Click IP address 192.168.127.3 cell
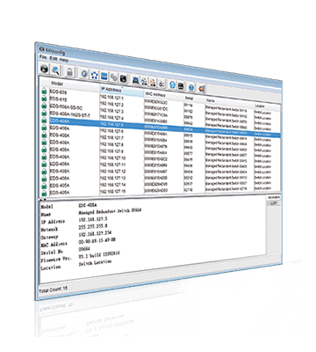The height and width of the screenshot is (352, 316). pyautogui.click(x=112, y=111)
